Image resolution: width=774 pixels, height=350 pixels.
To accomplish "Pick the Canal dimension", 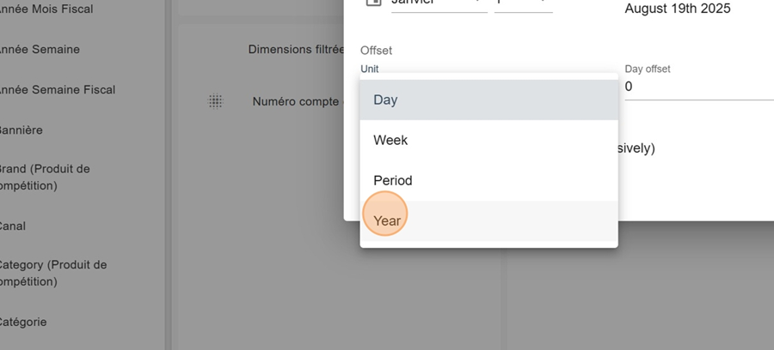I will (x=12, y=226).
